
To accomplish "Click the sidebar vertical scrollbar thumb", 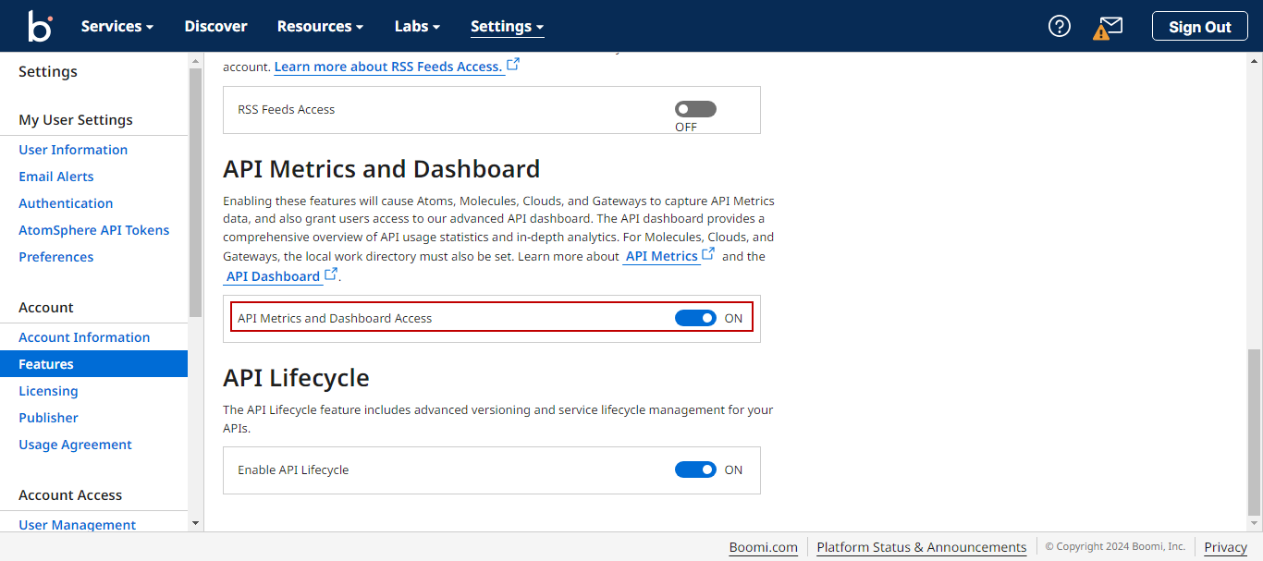I will (x=195, y=193).
